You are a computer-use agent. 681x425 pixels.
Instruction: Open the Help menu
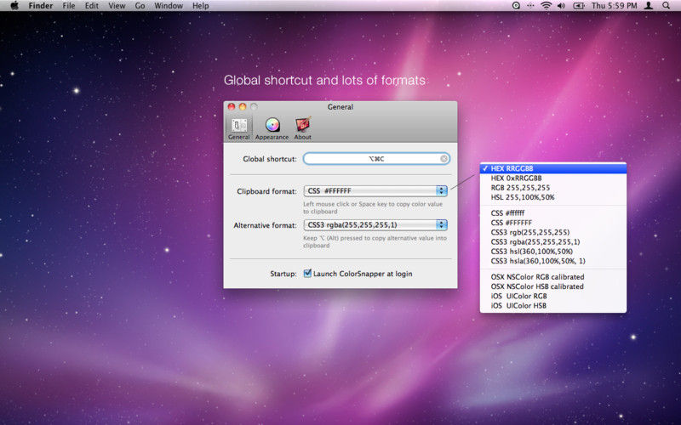[201, 6]
